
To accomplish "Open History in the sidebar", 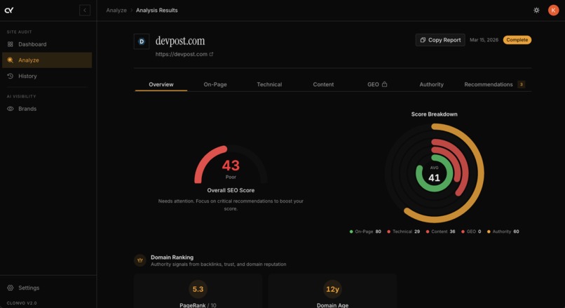I will pyautogui.click(x=47, y=76).
